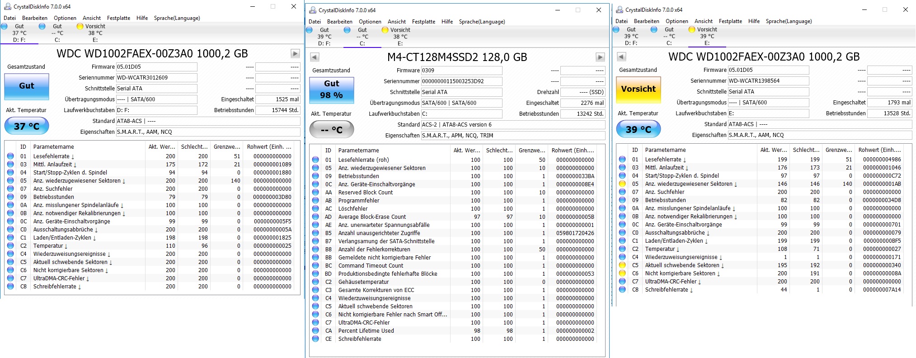Click blue Gut orb for C: in right window
The height and width of the screenshot is (358, 916).
(x=654, y=29)
